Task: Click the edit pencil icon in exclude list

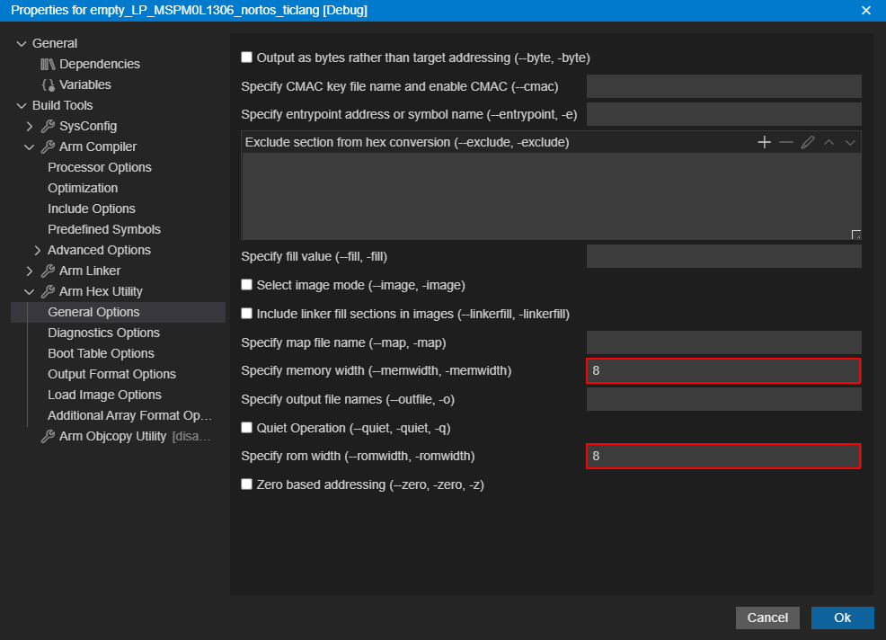Action: [808, 142]
